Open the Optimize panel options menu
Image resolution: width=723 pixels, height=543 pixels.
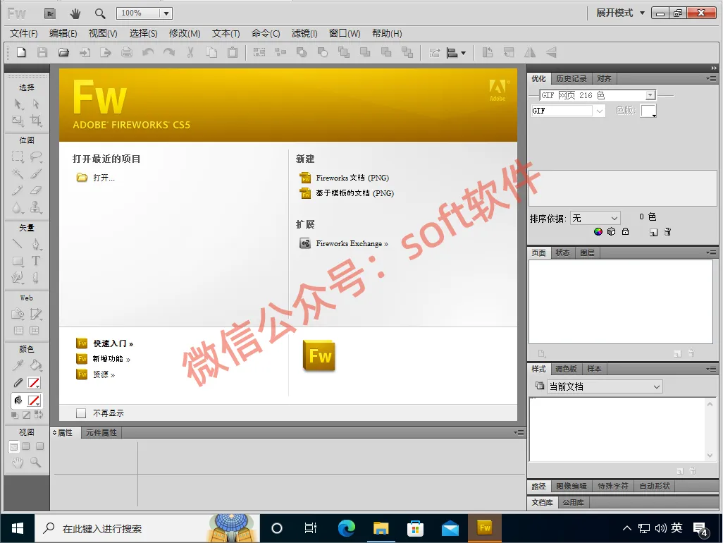(x=712, y=79)
